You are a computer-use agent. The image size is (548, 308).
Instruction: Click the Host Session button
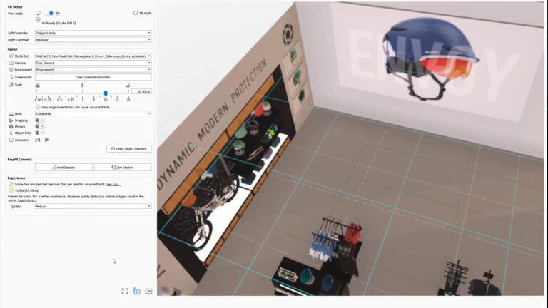pos(64,168)
